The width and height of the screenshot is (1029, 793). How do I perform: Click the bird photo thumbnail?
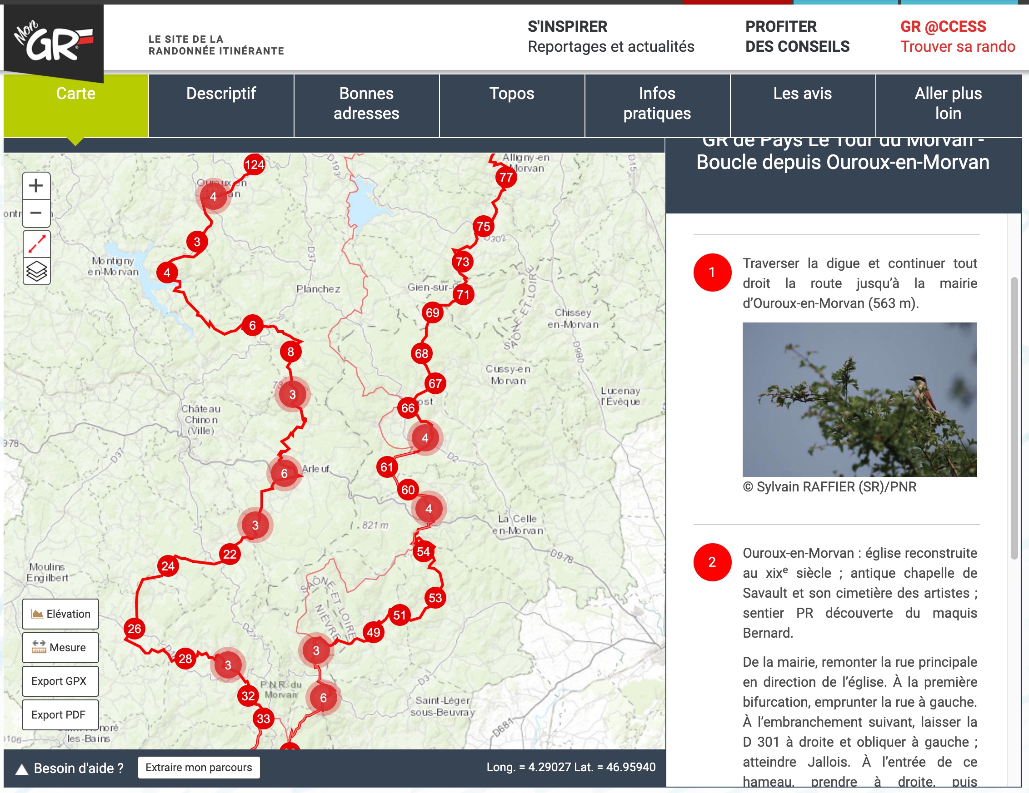click(859, 399)
